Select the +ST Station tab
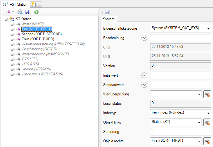The image size is (213, 147). point(16,4)
